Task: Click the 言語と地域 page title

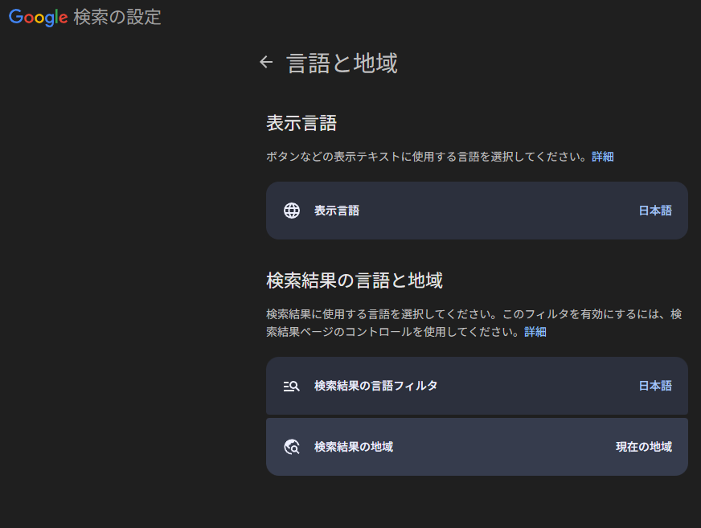Action: pos(342,63)
